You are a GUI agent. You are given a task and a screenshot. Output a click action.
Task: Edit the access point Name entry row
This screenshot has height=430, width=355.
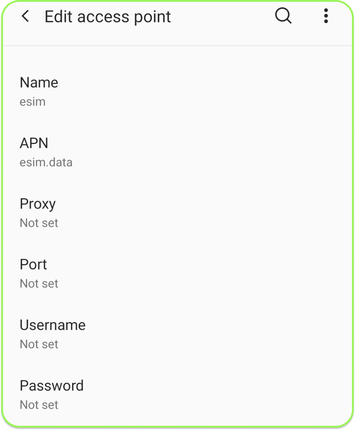click(177, 91)
